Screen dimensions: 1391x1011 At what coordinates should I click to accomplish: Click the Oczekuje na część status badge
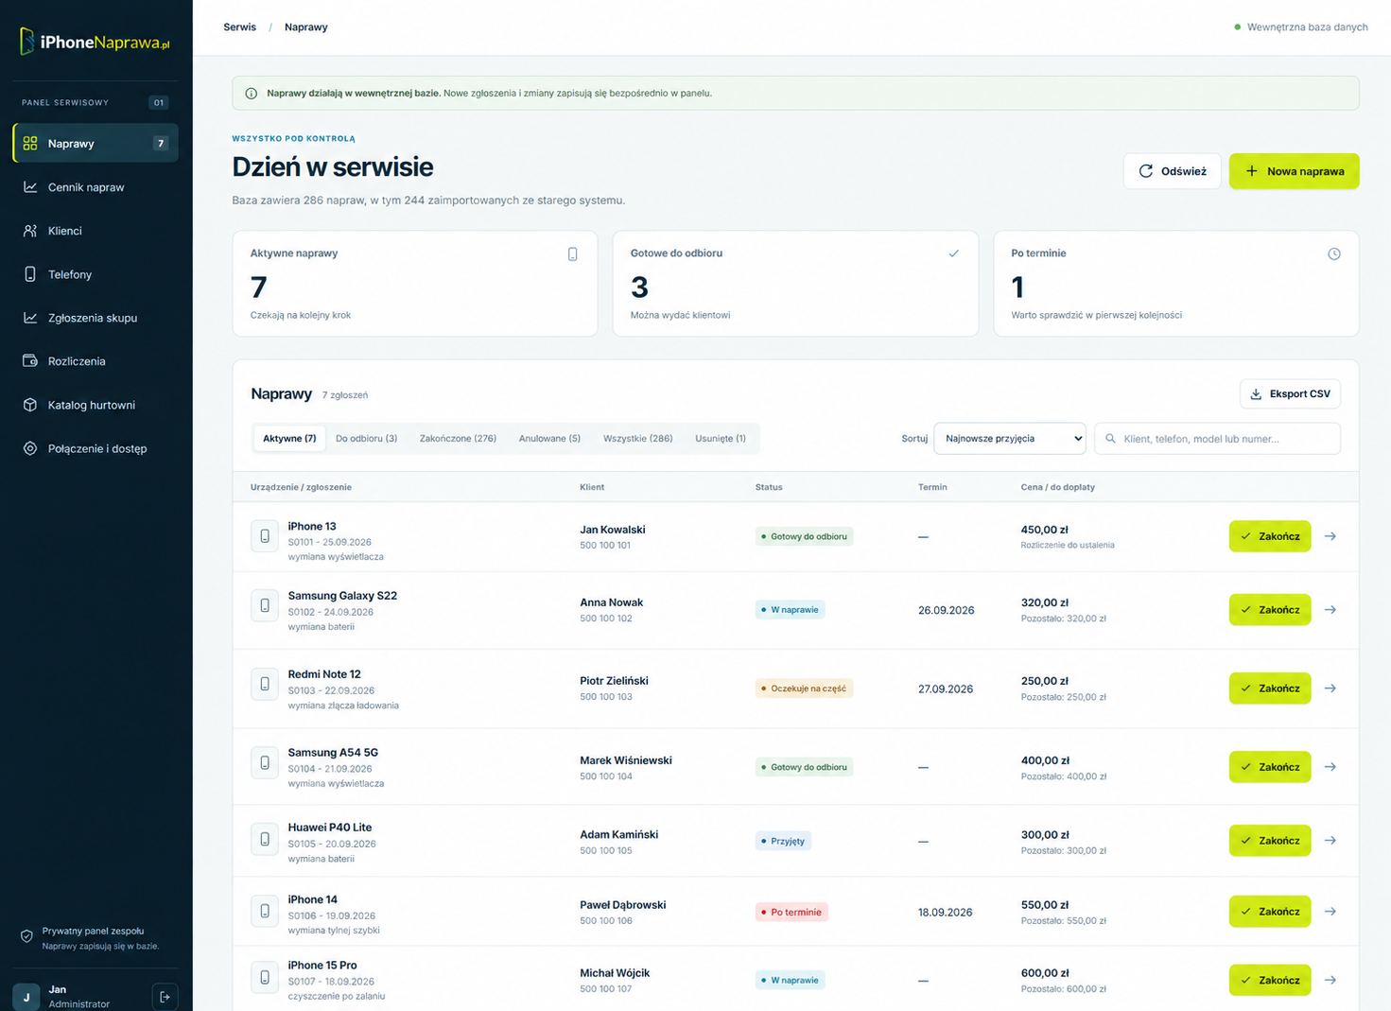[804, 689]
